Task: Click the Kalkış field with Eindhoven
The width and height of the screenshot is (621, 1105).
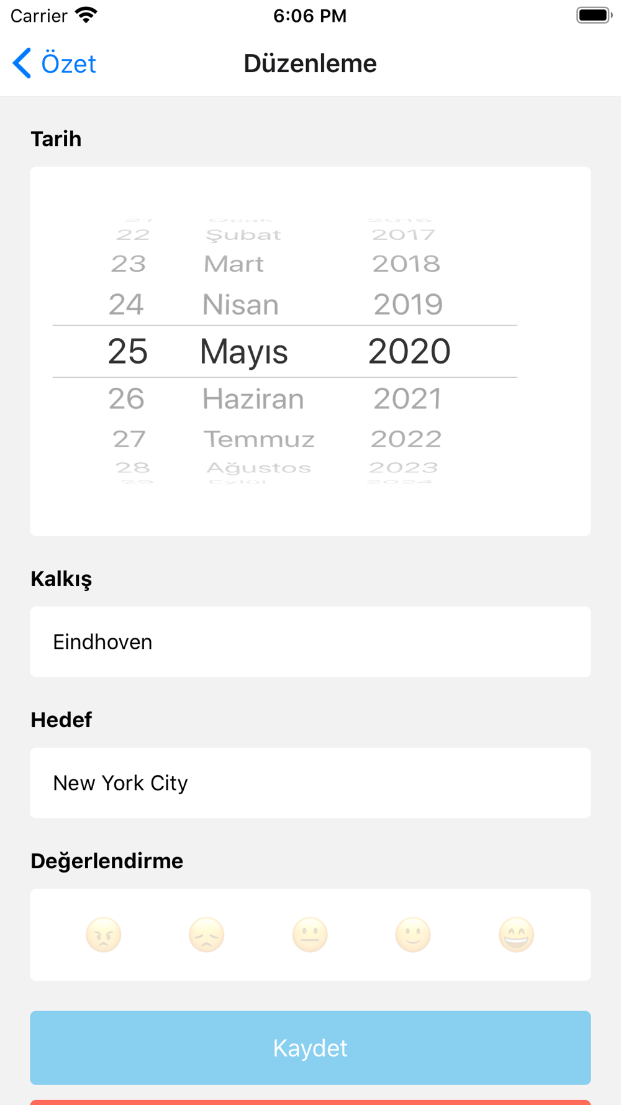Action: pyautogui.click(x=310, y=641)
